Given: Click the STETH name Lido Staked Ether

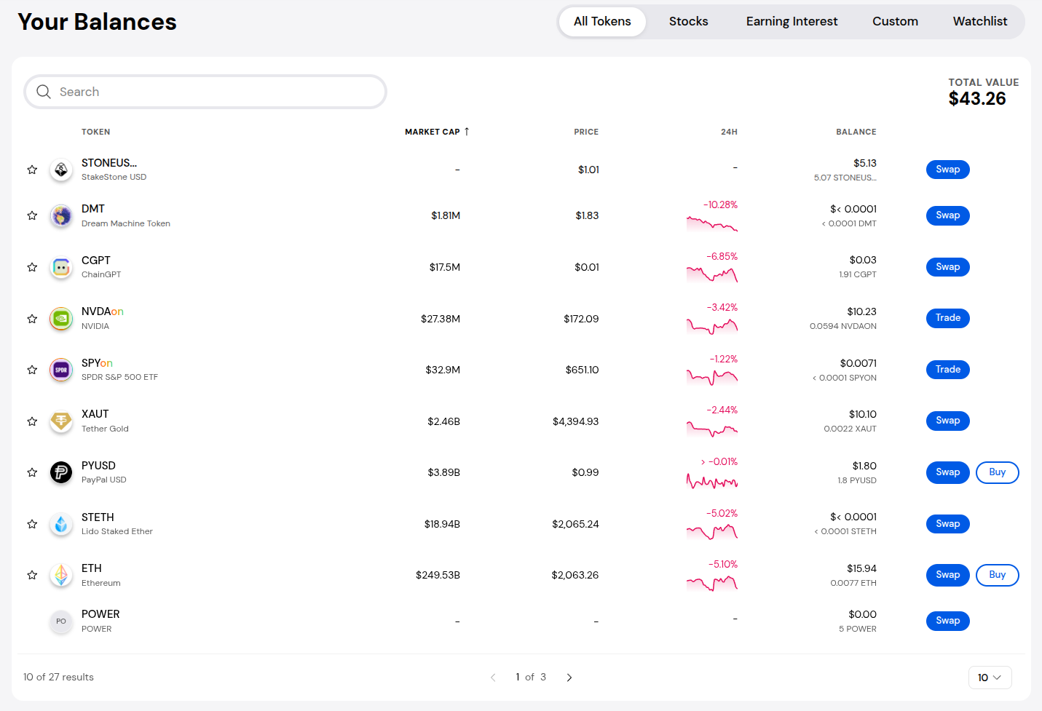Looking at the screenshot, I should coord(117,531).
